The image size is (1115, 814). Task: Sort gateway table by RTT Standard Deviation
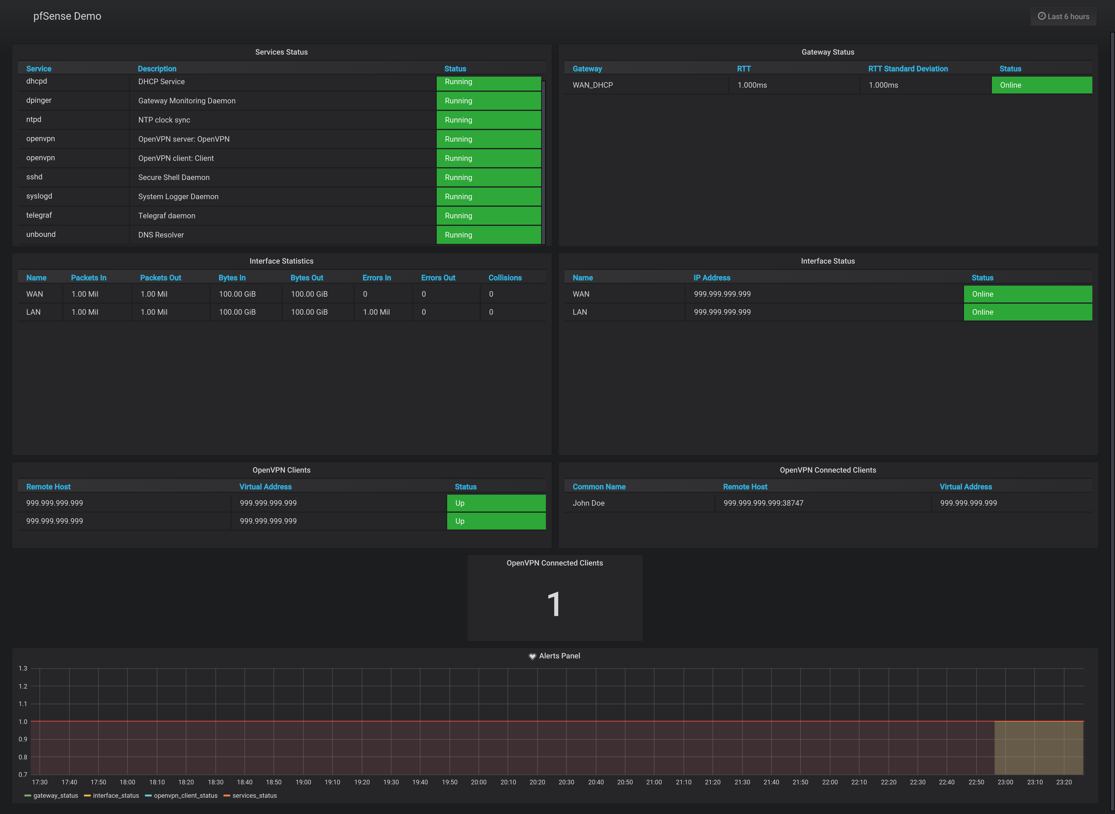[x=908, y=69]
